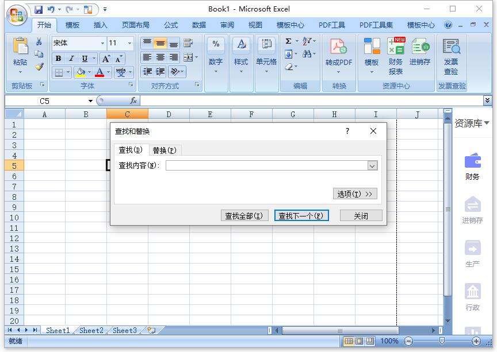497x352 pixels.
Task: Switch to the 审阅 ribbon tab
Action: tap(227, 25)
